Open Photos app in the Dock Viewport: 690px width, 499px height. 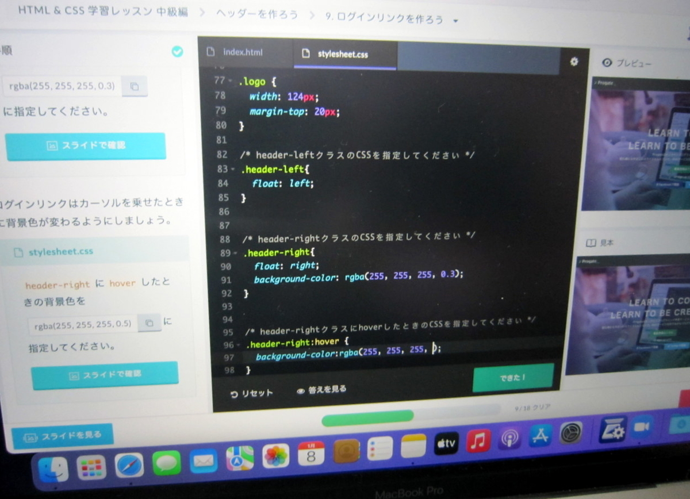click(x=276, y=455)
